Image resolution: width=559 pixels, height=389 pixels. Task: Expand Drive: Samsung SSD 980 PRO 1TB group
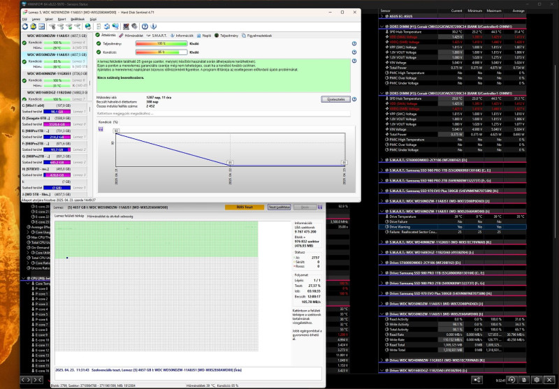pos(382,273)
